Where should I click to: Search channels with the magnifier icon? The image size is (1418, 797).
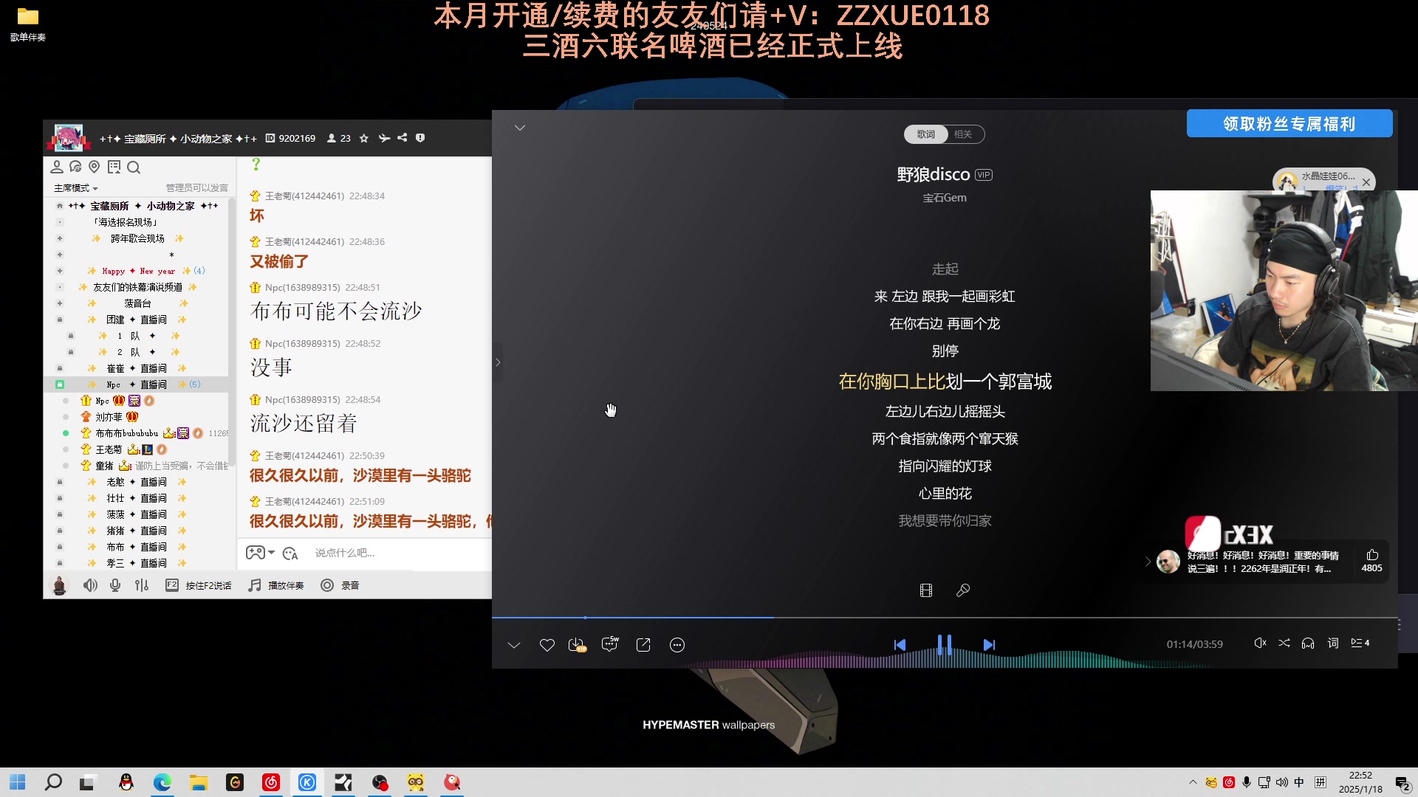[134, 168]
